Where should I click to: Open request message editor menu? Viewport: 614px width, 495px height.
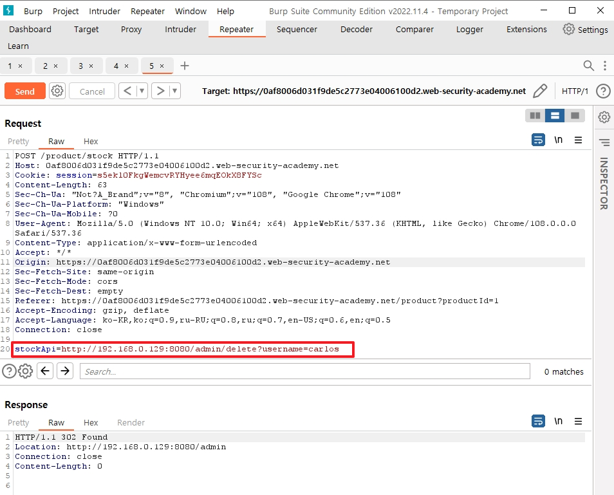[x=579, y=140]
